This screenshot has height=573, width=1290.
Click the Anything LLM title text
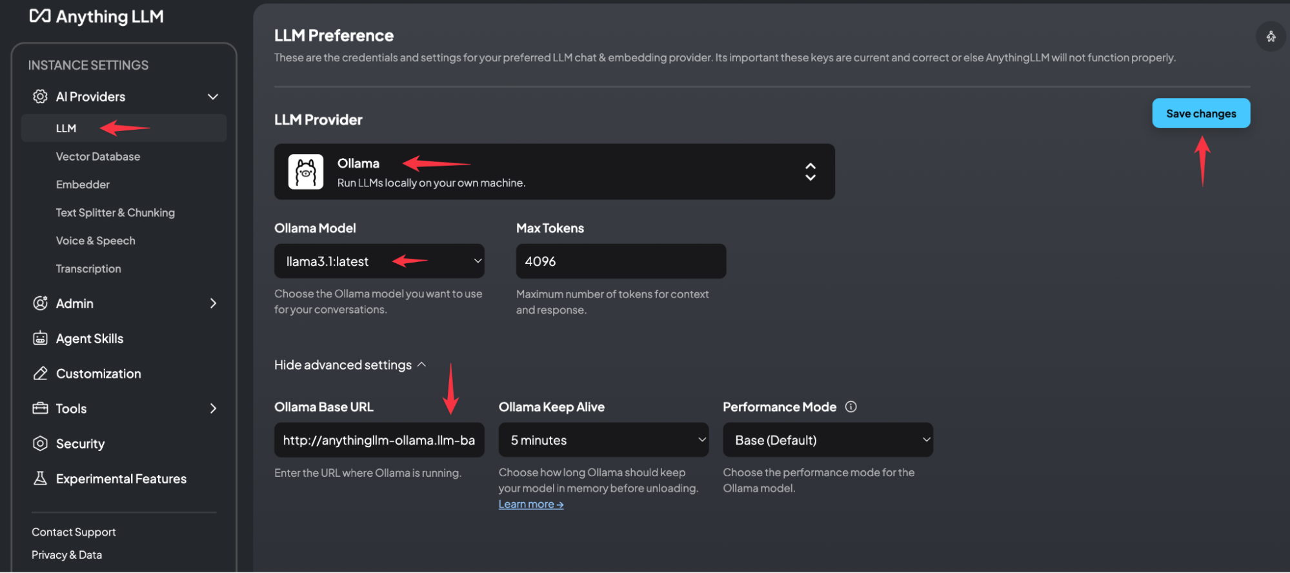click(110, 17)
